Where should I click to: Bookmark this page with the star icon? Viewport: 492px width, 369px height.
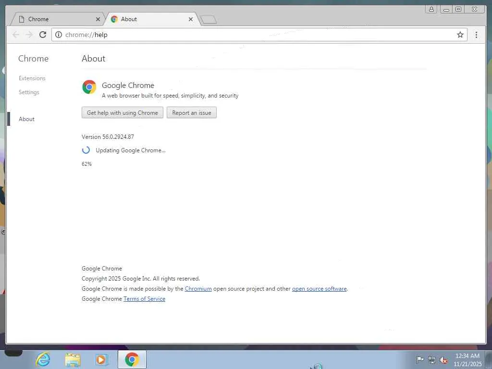(x=460, y=35)
